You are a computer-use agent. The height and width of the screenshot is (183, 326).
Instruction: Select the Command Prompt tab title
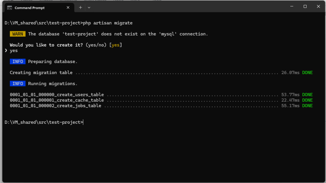click(30, 8)
